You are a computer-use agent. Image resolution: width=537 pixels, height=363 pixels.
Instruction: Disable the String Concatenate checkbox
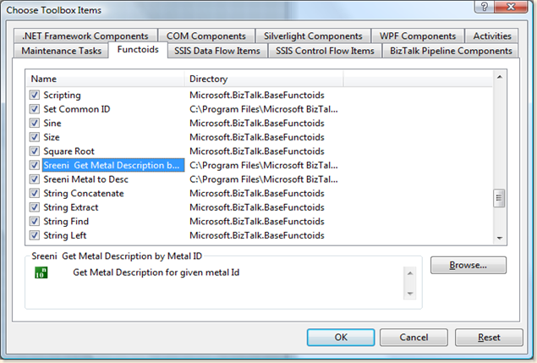pos(35,194)
